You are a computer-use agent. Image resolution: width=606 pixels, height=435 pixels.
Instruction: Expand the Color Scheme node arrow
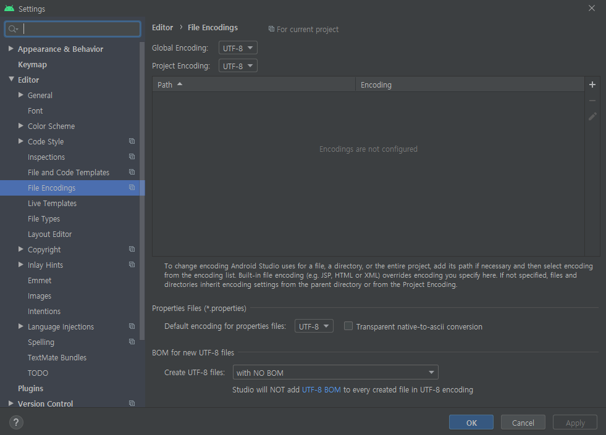coord(21,126)
